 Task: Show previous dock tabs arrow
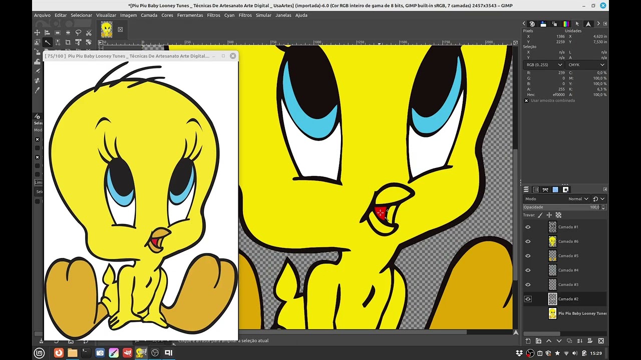tap(524, 23)
